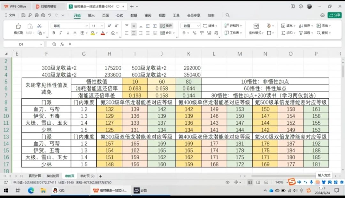
Task: Toggle vertical middle alignment
Action: pyautogui.click(x=134, y=26)
